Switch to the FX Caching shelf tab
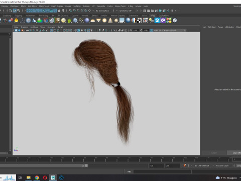The height and width of the screenshot is (181, 241). coord(63,16)
